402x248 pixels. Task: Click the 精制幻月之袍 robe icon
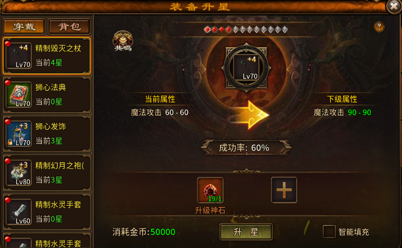point(18,173)
